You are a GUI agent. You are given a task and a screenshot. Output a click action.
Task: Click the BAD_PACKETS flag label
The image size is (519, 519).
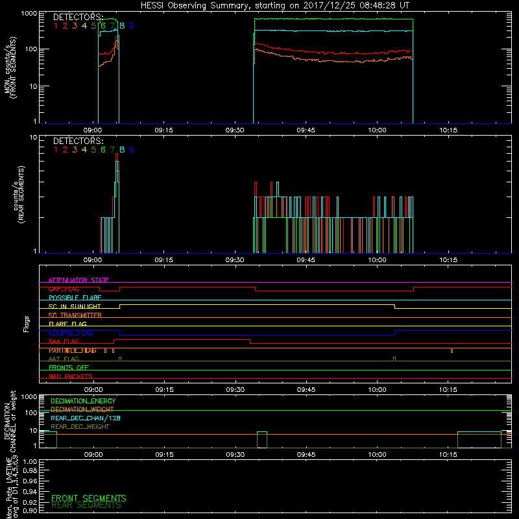[x=71, y=377]
